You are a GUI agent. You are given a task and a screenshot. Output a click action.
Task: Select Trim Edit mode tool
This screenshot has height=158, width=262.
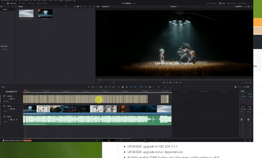click(93, 87)
